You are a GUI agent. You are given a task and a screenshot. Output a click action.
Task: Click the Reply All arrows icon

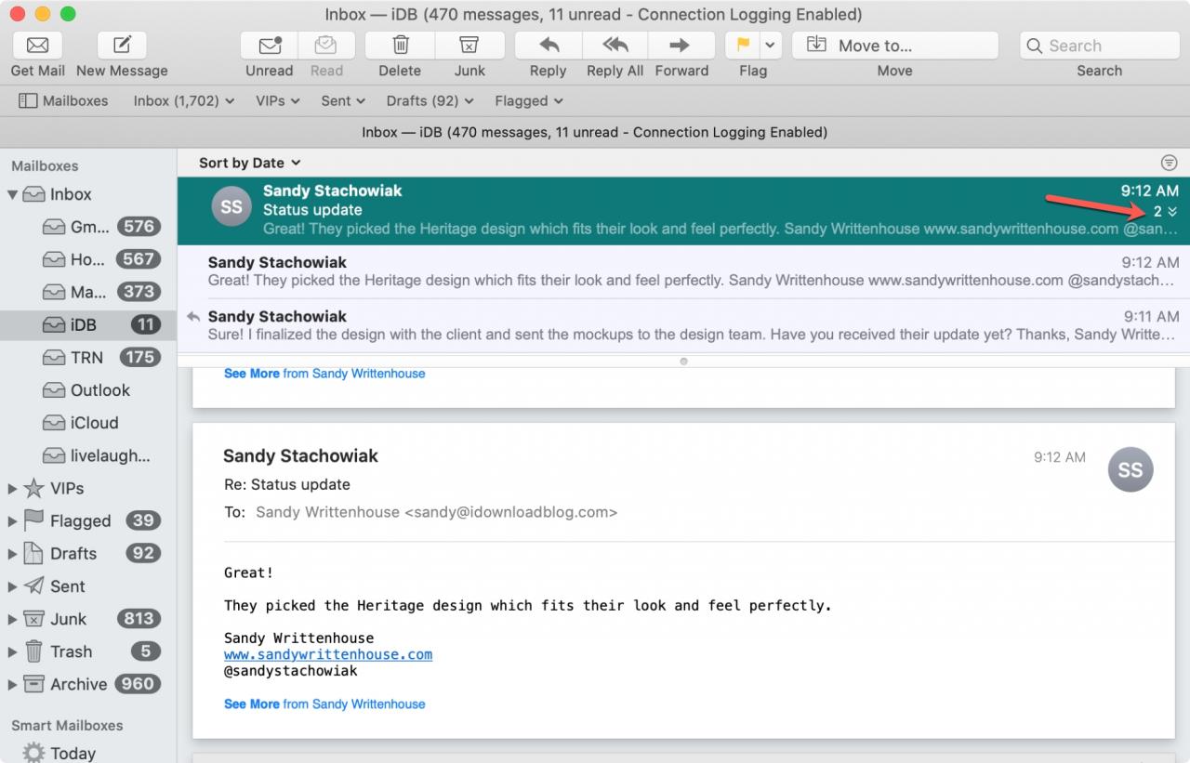point(615,45)
